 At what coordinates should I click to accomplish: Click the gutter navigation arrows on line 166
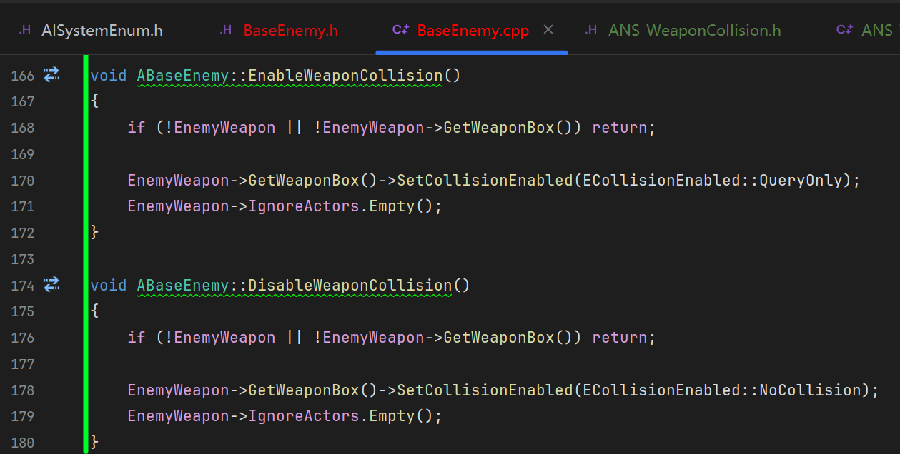tap(51, 74)
